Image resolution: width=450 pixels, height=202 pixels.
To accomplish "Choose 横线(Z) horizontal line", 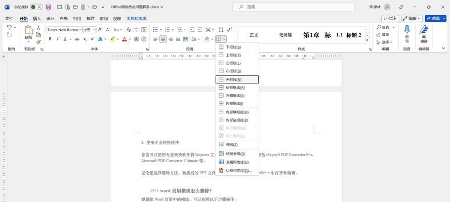I will [237, 144].
